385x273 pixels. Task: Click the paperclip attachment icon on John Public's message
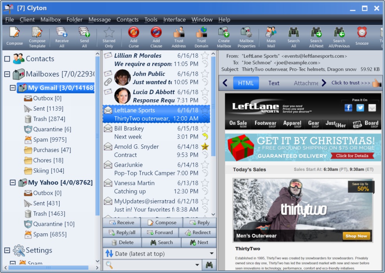coord(108,82)
